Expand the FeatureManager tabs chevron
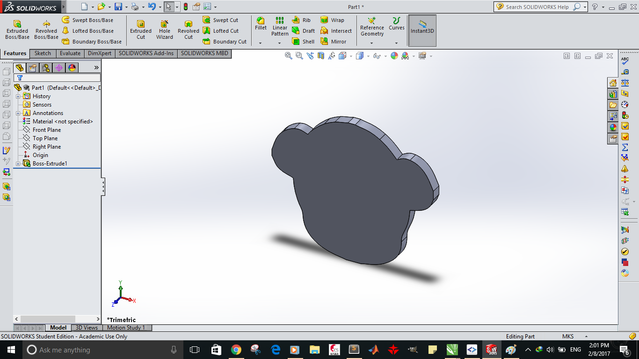The height and width of the screenshot is (359, 639). point(96,68)
